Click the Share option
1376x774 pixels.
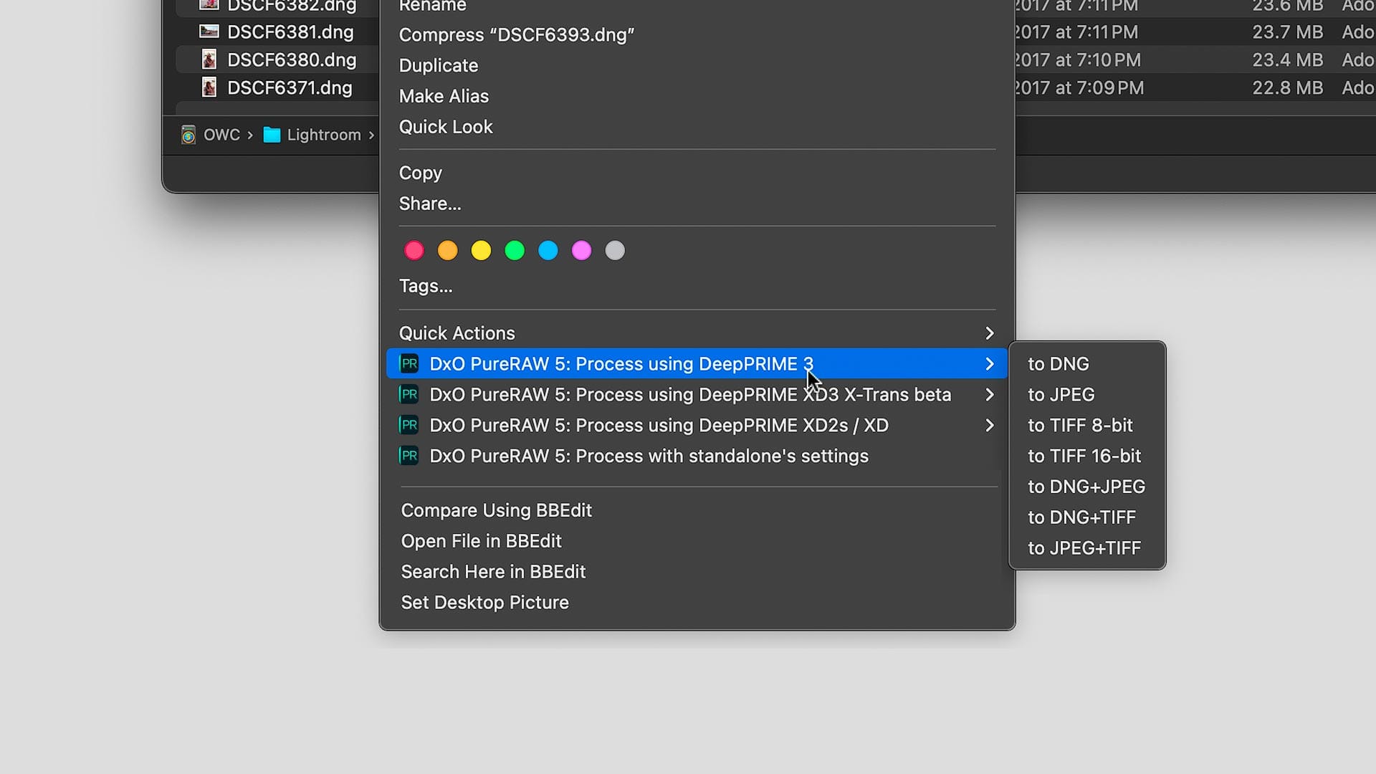(x=429, y=204)
